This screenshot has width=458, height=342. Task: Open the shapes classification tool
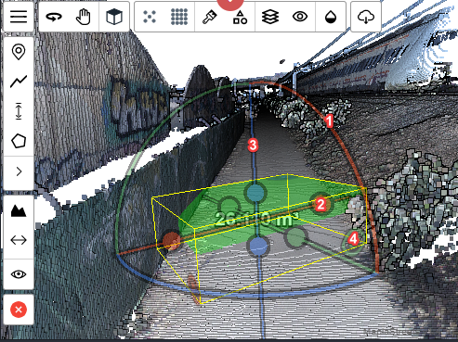(240, 17)
